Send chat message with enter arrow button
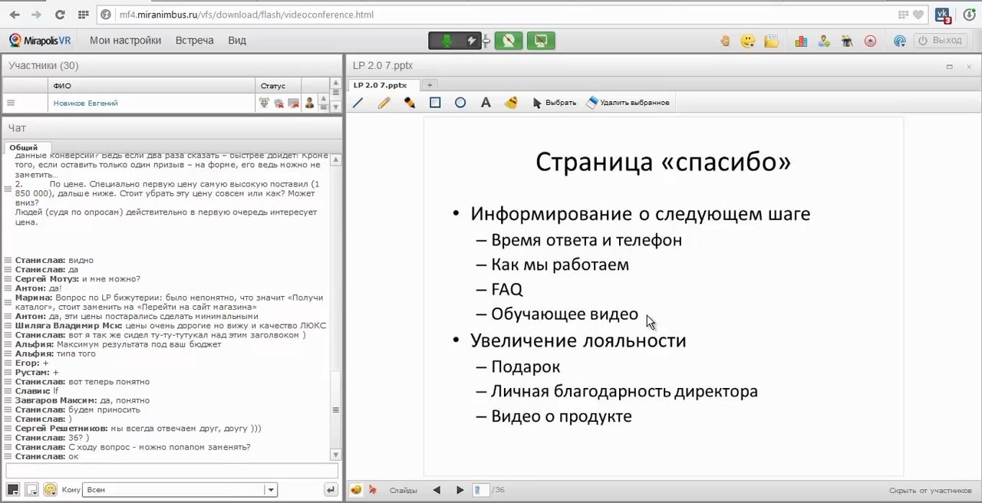 pyautogui.click(x=331, y=489)
